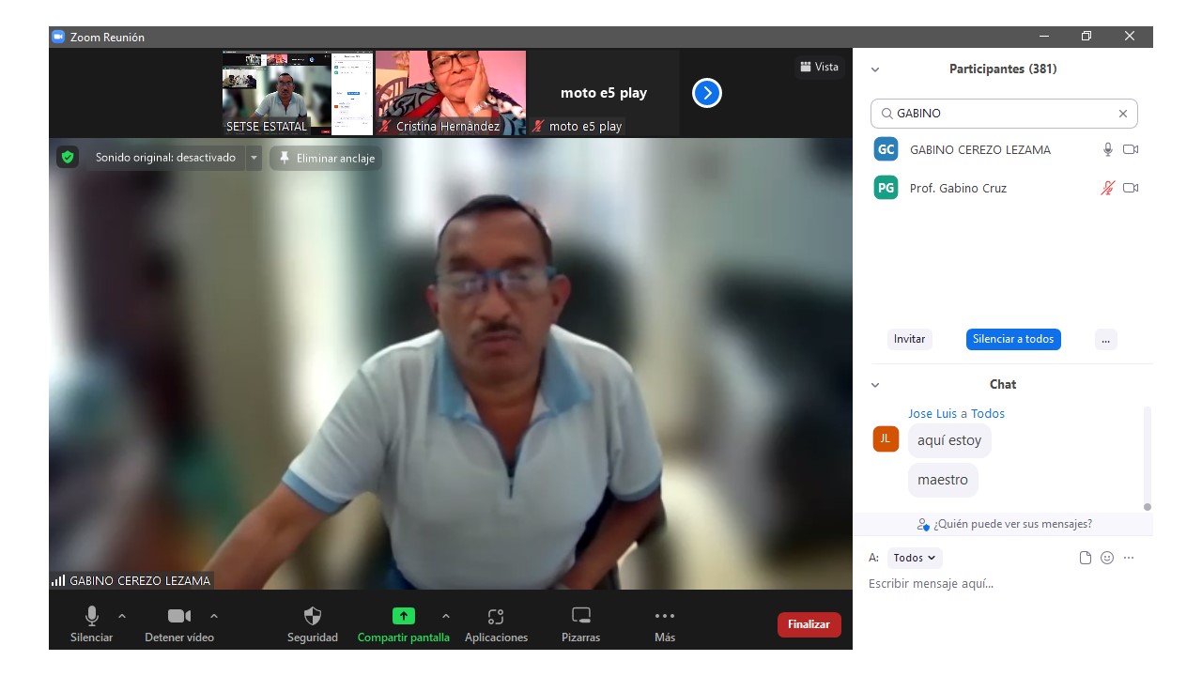Image resolution: width=1202 pixels, height=676 pixels.
Task: Restore down the Zoom Reunión window
Action: [1086, 37]
